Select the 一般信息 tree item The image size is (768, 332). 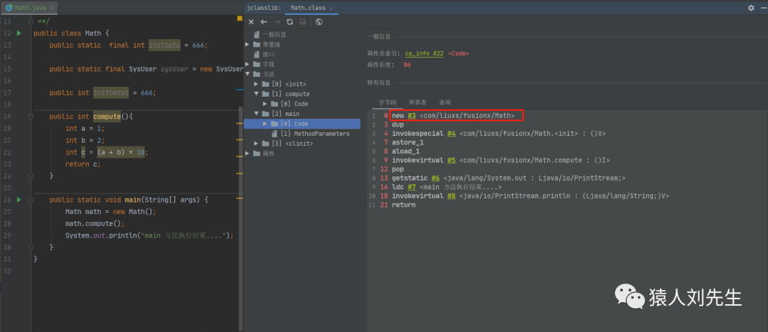point(274,35)
